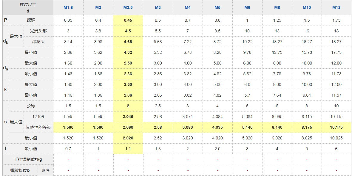
Task: Click the 光滑头部 row label
Action: tap(38, 31)
